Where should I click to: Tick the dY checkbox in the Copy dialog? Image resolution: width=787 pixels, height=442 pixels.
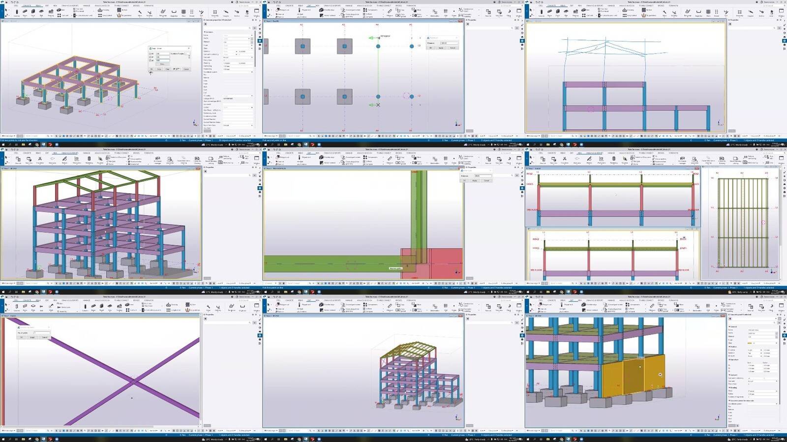[x=150, y=57]
